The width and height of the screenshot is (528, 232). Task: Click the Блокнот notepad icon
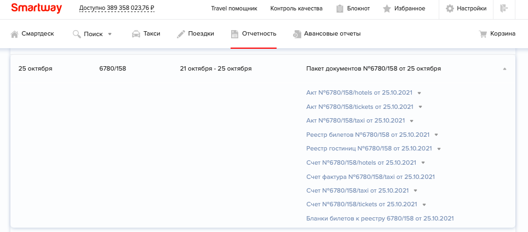click(x=340, y=9)
